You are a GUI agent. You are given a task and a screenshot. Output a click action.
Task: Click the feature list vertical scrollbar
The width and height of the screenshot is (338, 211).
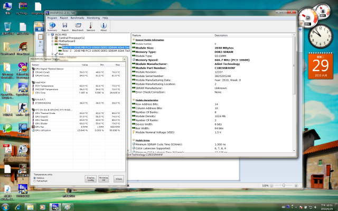point(294,64)
